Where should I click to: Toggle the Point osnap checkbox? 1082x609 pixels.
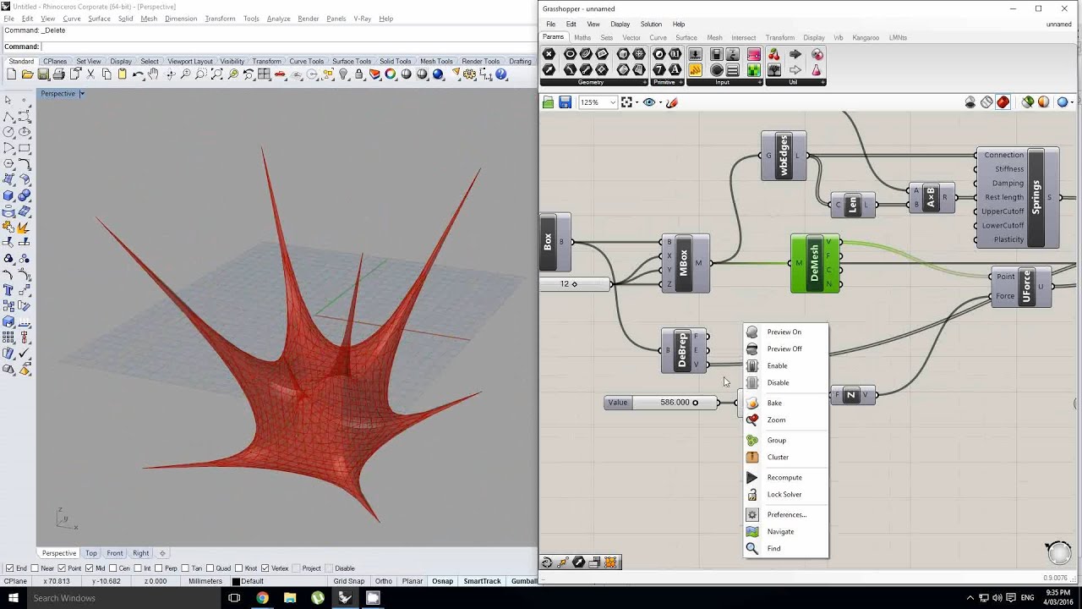(63, 568)
